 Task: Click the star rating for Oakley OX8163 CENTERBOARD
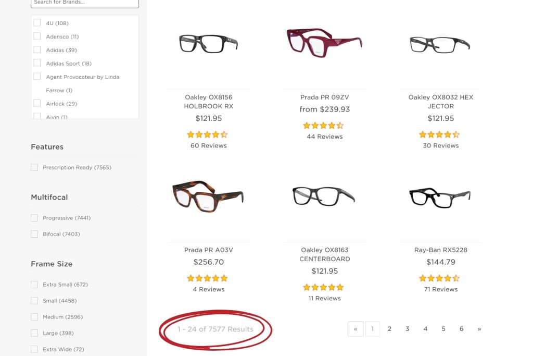pyautogui.click(x=323, y=287)
